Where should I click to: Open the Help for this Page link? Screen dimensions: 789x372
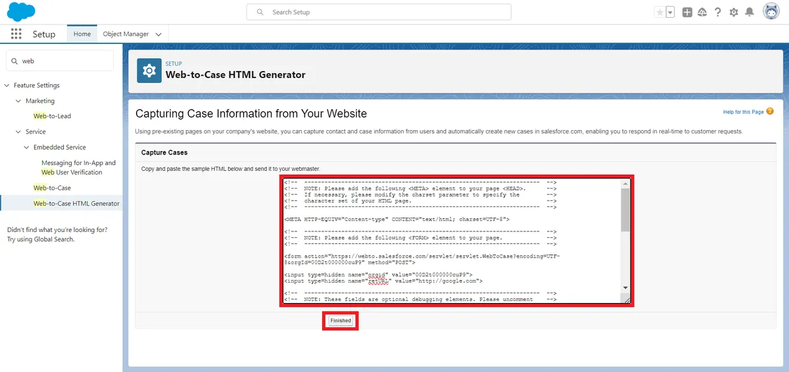point(743,112)
